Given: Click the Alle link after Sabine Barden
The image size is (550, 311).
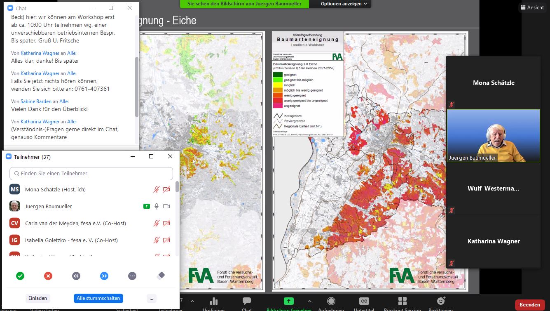Looking at the screenshot, I should pyautogui.click(x=64, y=101).
